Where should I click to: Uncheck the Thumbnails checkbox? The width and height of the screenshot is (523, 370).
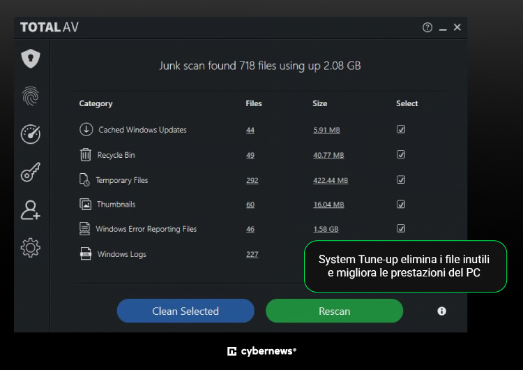pyautogui.click(x=401, y=204)
